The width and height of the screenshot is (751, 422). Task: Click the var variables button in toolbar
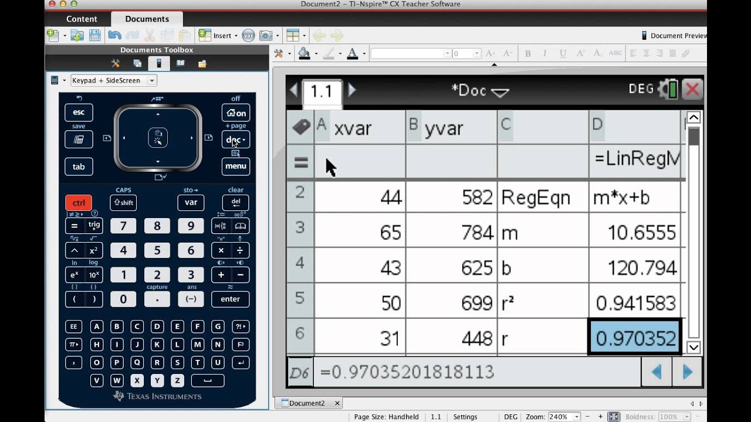point(248,35)
